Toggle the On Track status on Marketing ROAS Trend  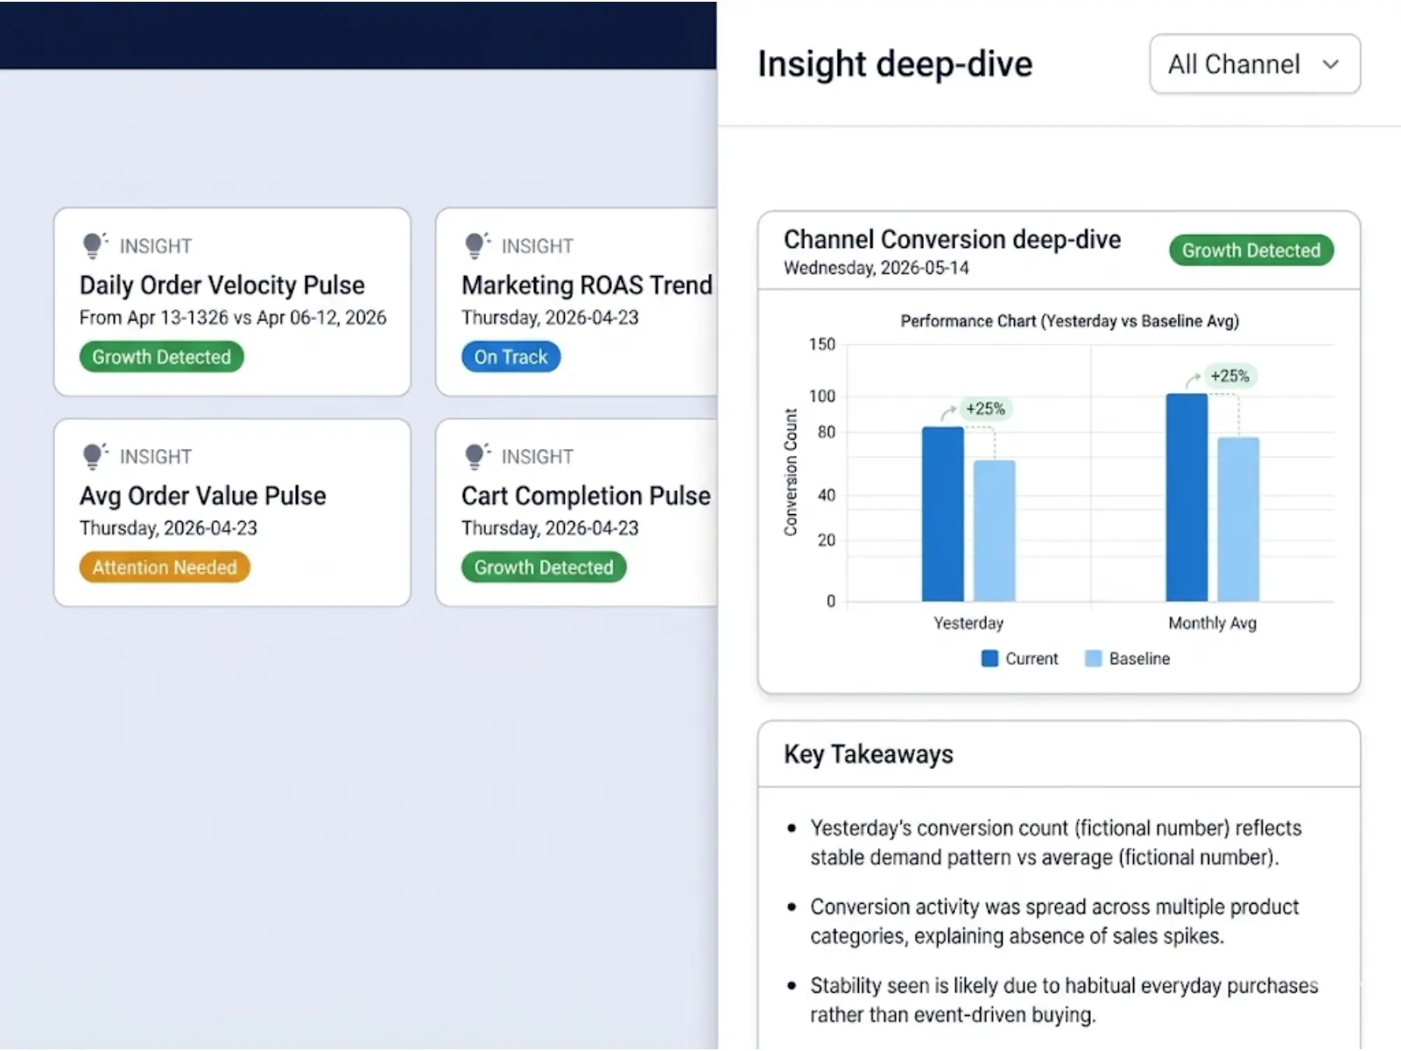[510, 356]
